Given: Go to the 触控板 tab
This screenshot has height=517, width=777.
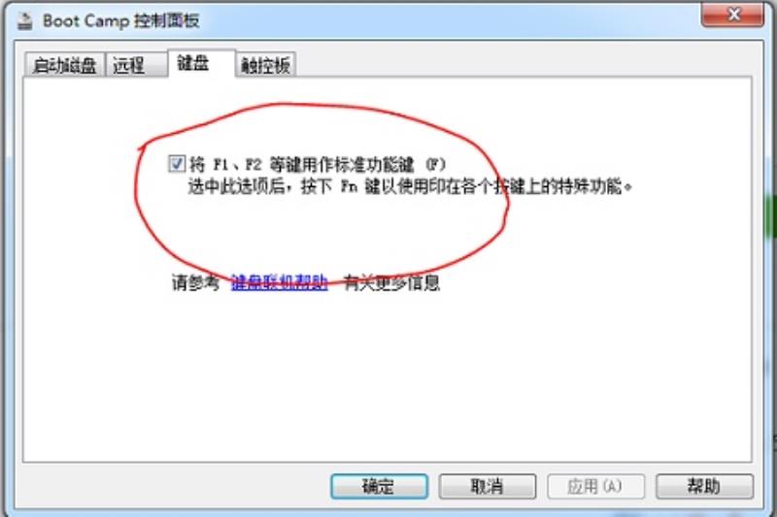Looking at the screenshot, I should (266, 65).
